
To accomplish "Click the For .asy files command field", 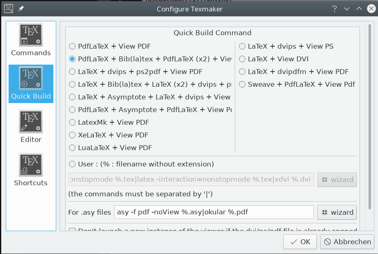I will [214, 212].
